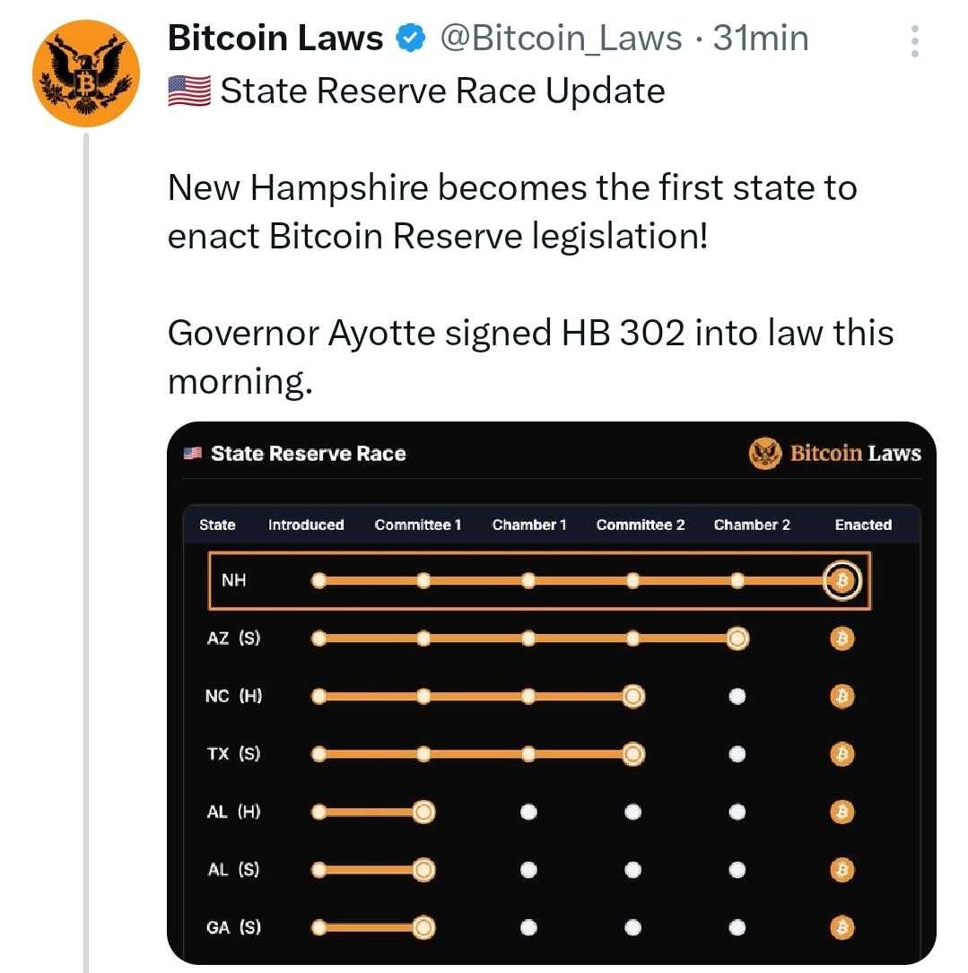The width and height of the screenshot is (968, 973).
Task: Click the blue verified badge
Action: click(x=411, y=38)
